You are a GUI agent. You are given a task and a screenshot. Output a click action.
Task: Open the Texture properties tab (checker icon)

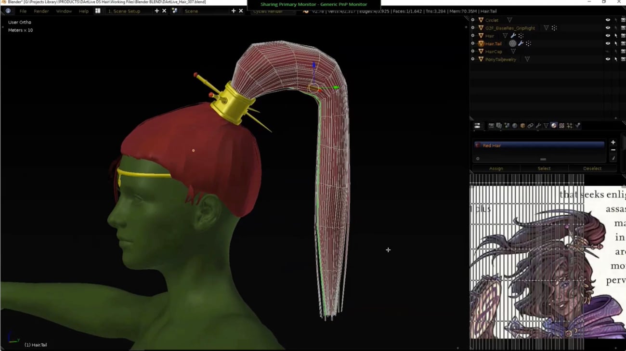pyautogui.click(x=561, y=126)
